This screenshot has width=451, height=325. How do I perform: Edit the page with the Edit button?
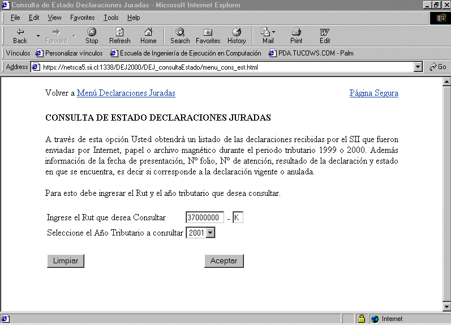click(325, 36)
